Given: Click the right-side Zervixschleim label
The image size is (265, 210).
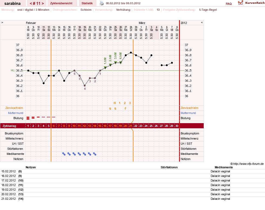Looking at the screenshot, I should (x=189, y=108).
